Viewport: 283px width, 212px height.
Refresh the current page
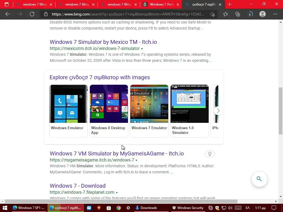pyautogui.click(x=32, y=14)
